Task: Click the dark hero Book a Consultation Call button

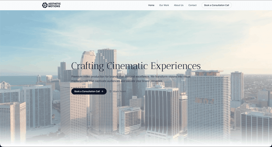Action: pyautogui.click(x=87, y=91)
